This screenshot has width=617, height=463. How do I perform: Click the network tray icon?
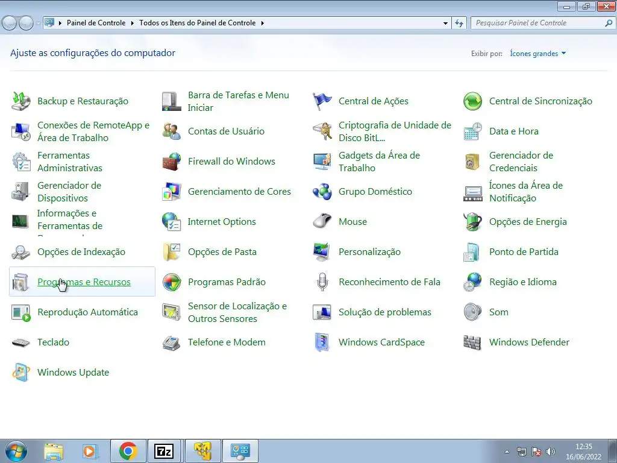[x=522, y=452]
